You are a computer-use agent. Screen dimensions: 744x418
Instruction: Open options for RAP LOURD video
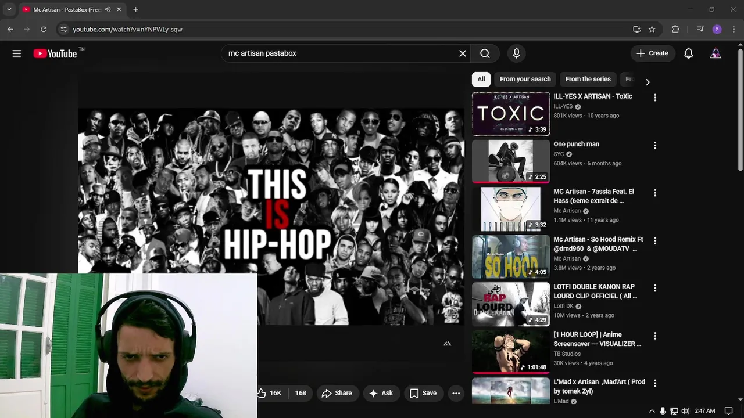pos(655,288)
